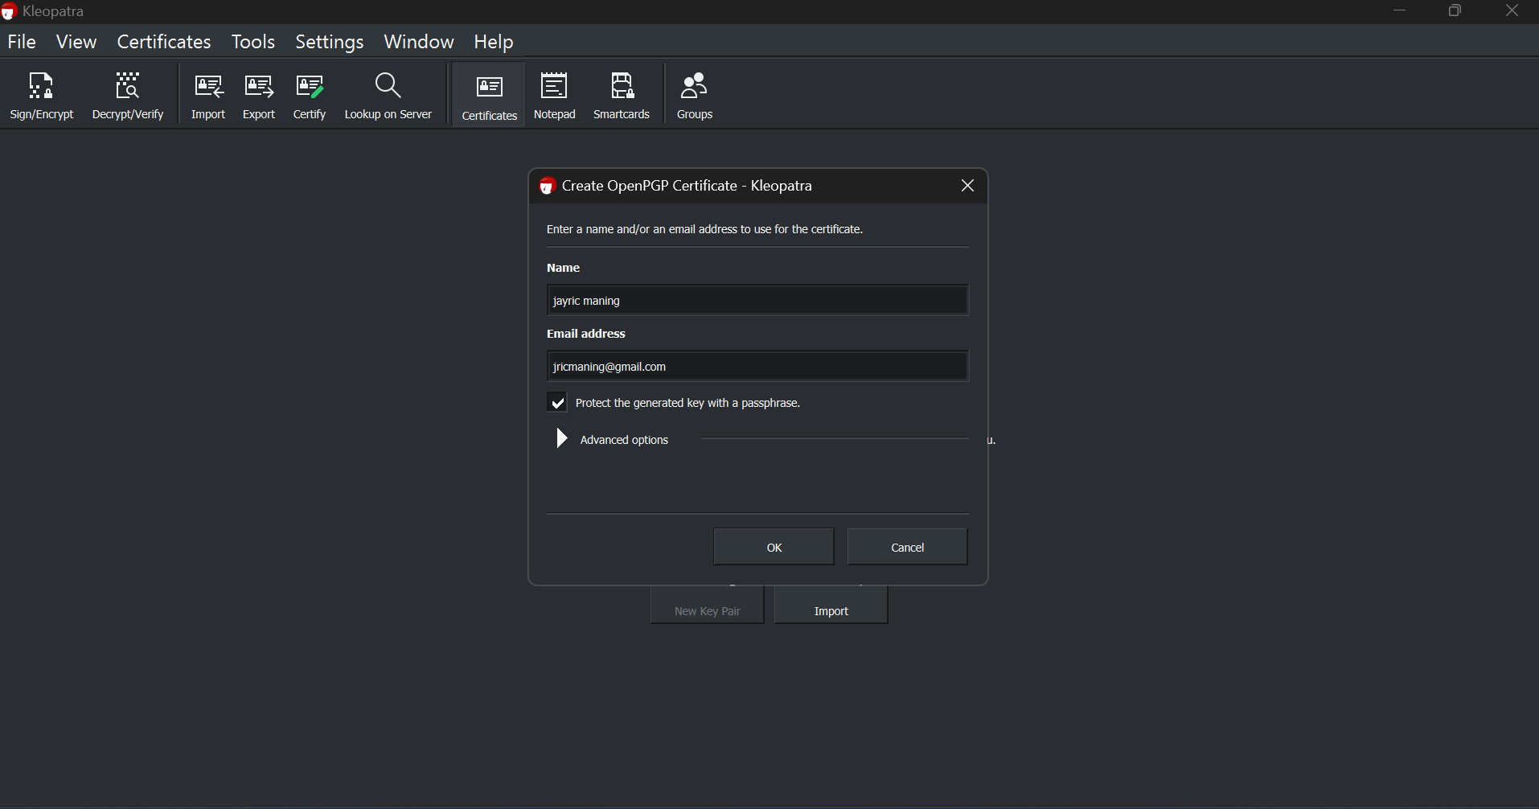
Task: Click the Import button below the dialog
Action: pos(831,606)
